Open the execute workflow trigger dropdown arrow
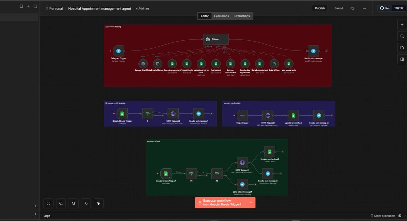This screenshot has height=221, width=407. 251,202
